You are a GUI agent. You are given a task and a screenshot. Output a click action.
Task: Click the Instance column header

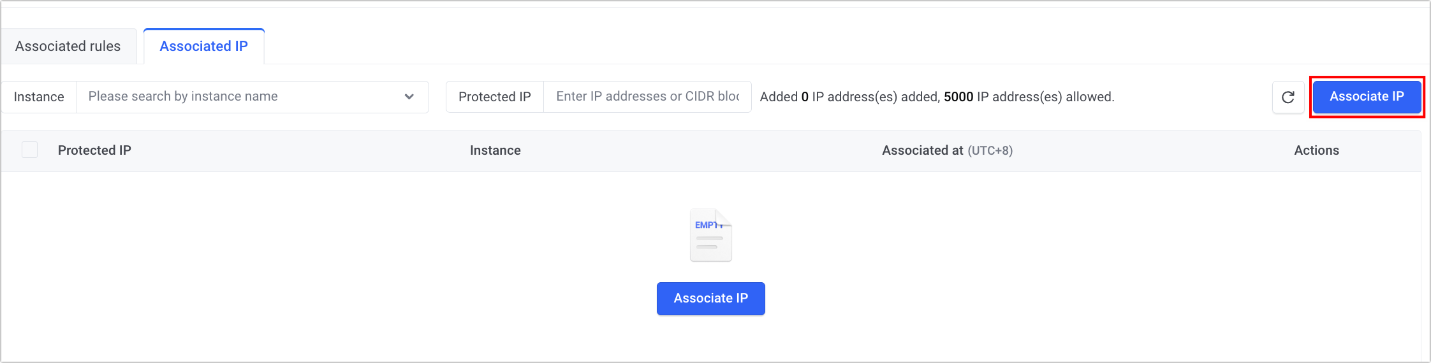(x=495, y=150)
